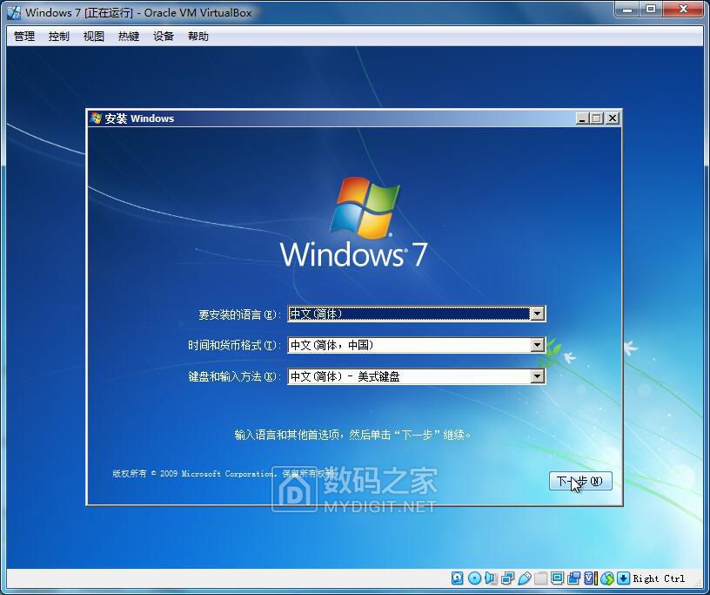Open the 管理 menu
This screenshot has height=595, width=710.
tap(24, 37)
